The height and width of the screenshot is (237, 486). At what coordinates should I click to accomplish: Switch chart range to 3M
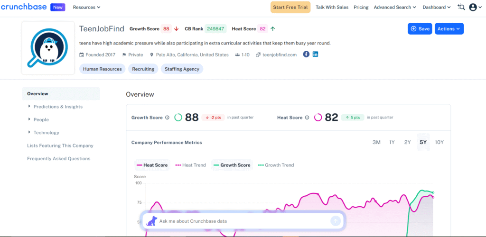tap(376, 143)
